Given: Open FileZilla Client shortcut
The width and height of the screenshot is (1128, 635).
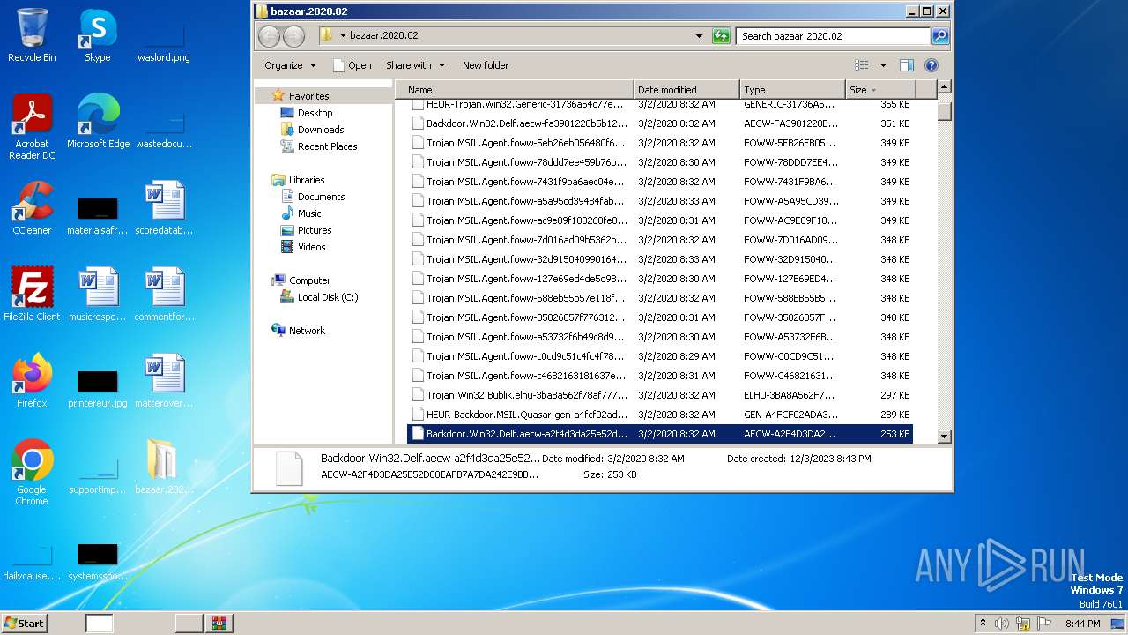Looking at the screenshot, I should point(32,295).
